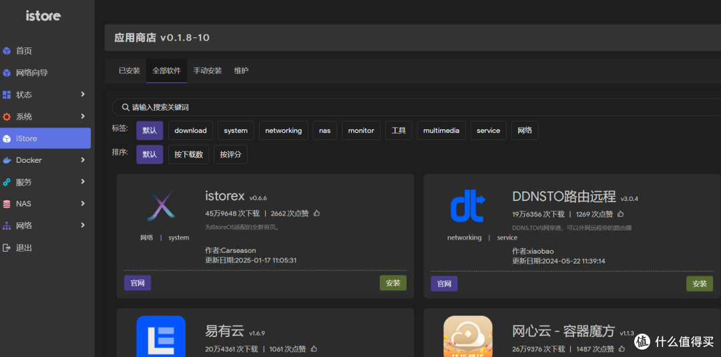Like 易有云 with thumbs-up icon
The width and height of the screenshot is (721, 357).
point(314,349)
